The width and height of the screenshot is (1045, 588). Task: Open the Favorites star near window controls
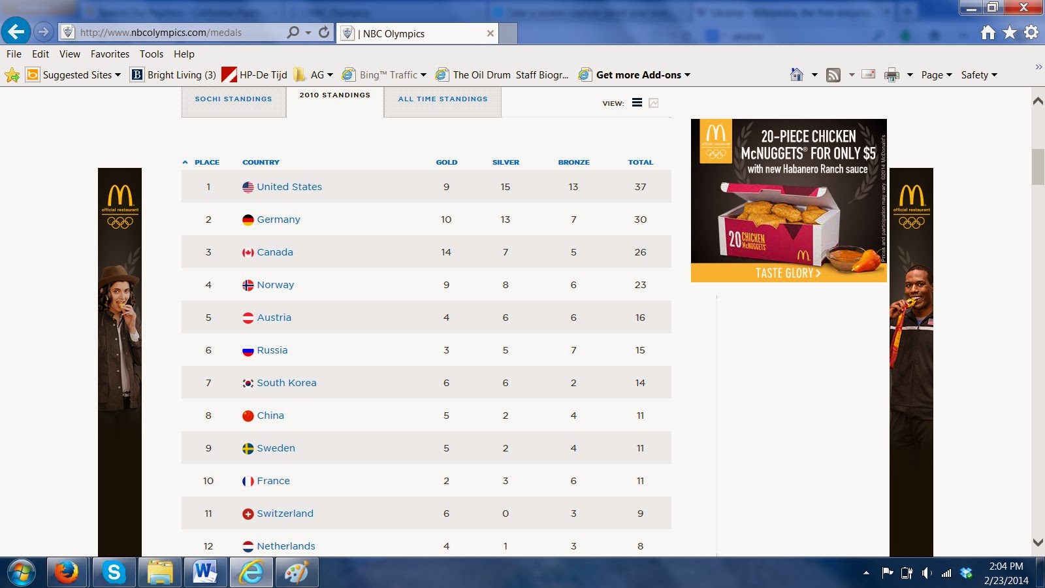[1010, 32]
